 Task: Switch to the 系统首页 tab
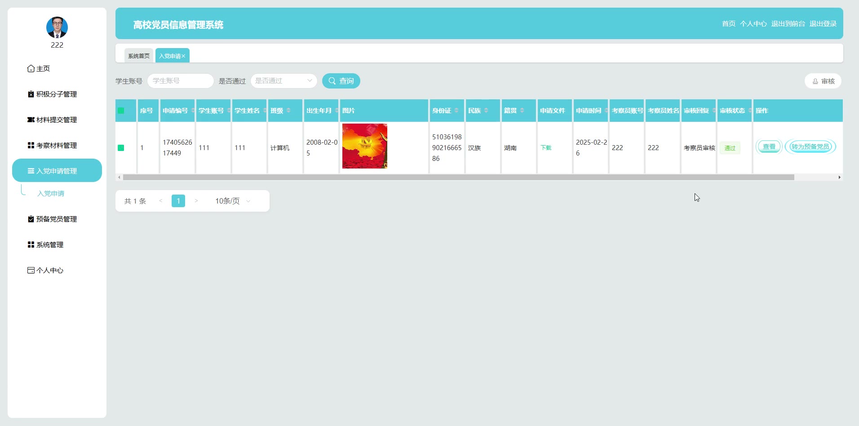coord(139,56)
